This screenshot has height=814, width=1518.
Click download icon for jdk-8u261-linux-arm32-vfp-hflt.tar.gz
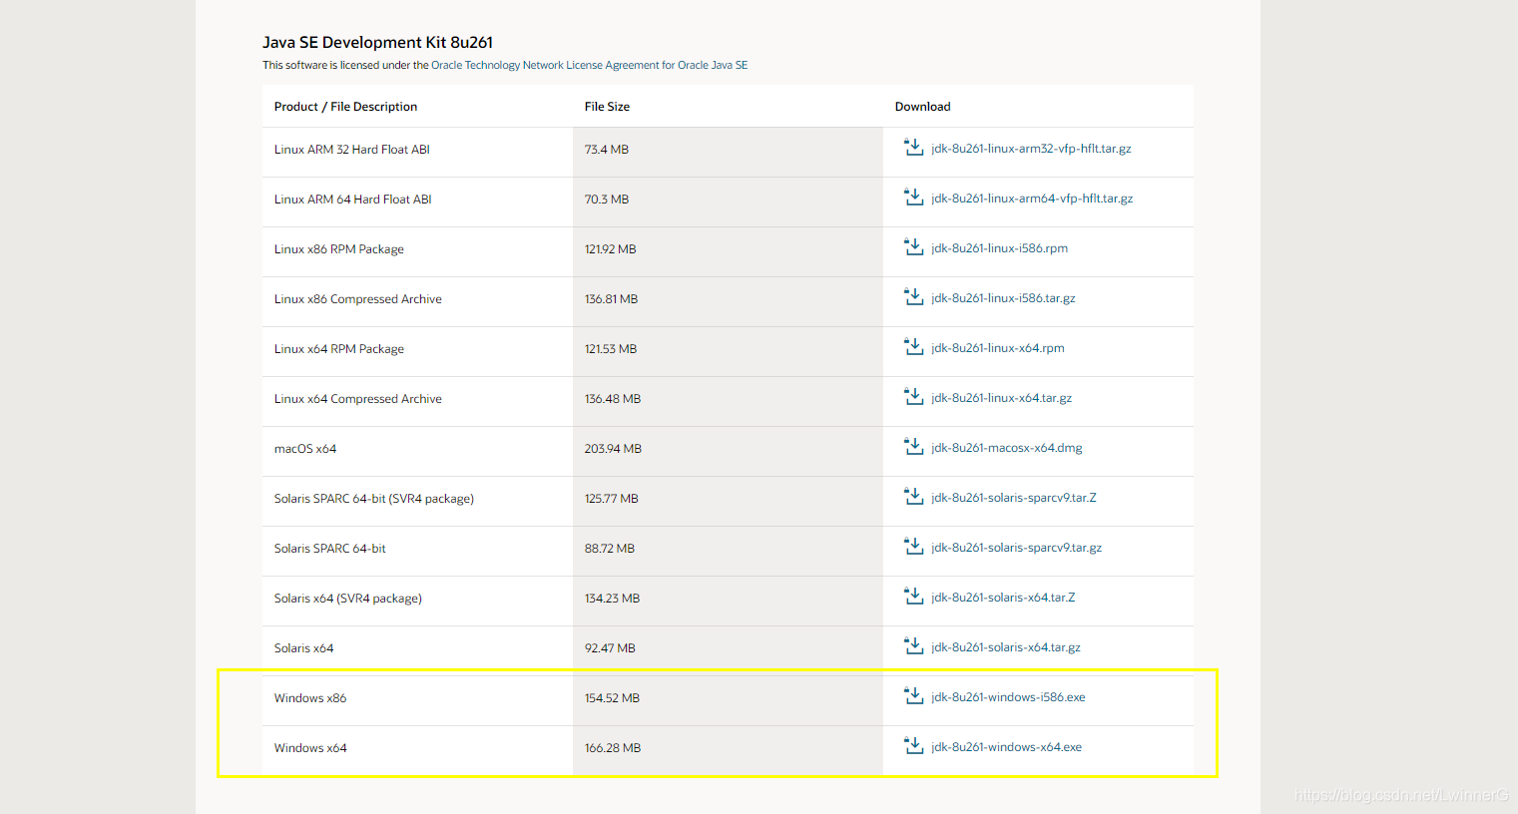[913, 148]
